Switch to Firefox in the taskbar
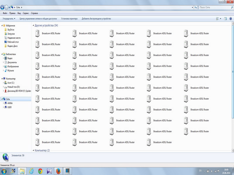234x175 pixels. [58, 171]
